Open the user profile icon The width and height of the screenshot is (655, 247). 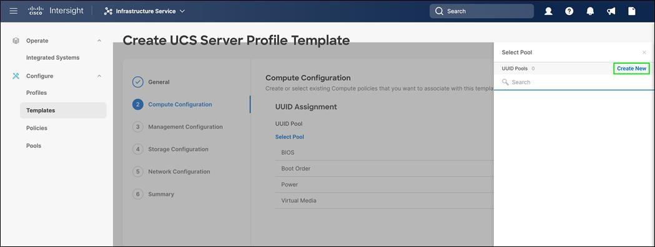548,11
